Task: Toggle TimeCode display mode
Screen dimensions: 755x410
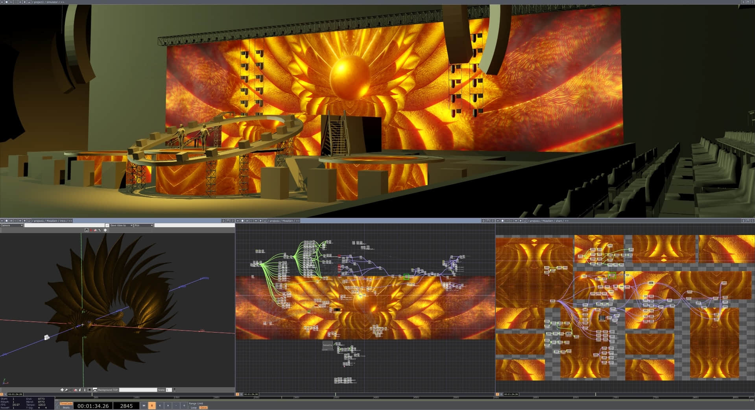Action: (x=66, y=403)
